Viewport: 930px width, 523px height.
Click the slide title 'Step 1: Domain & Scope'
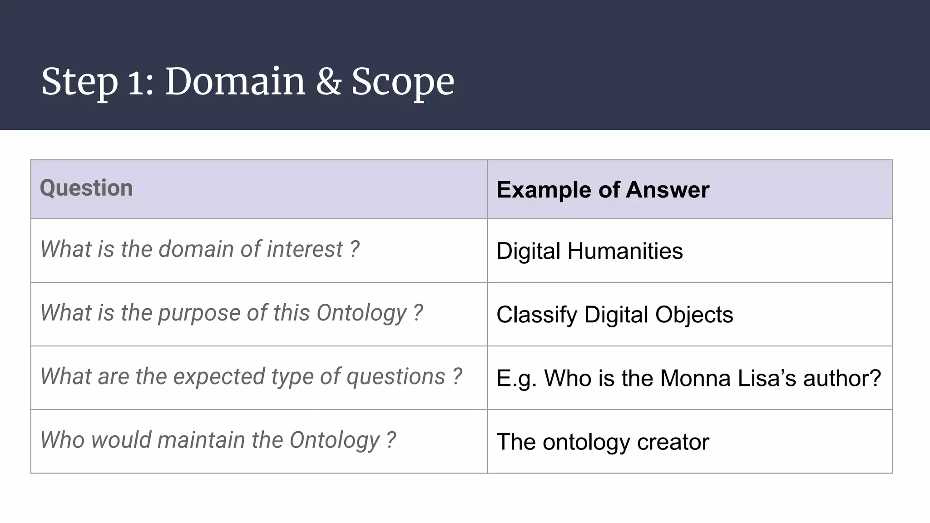click(x=247, y=82)
